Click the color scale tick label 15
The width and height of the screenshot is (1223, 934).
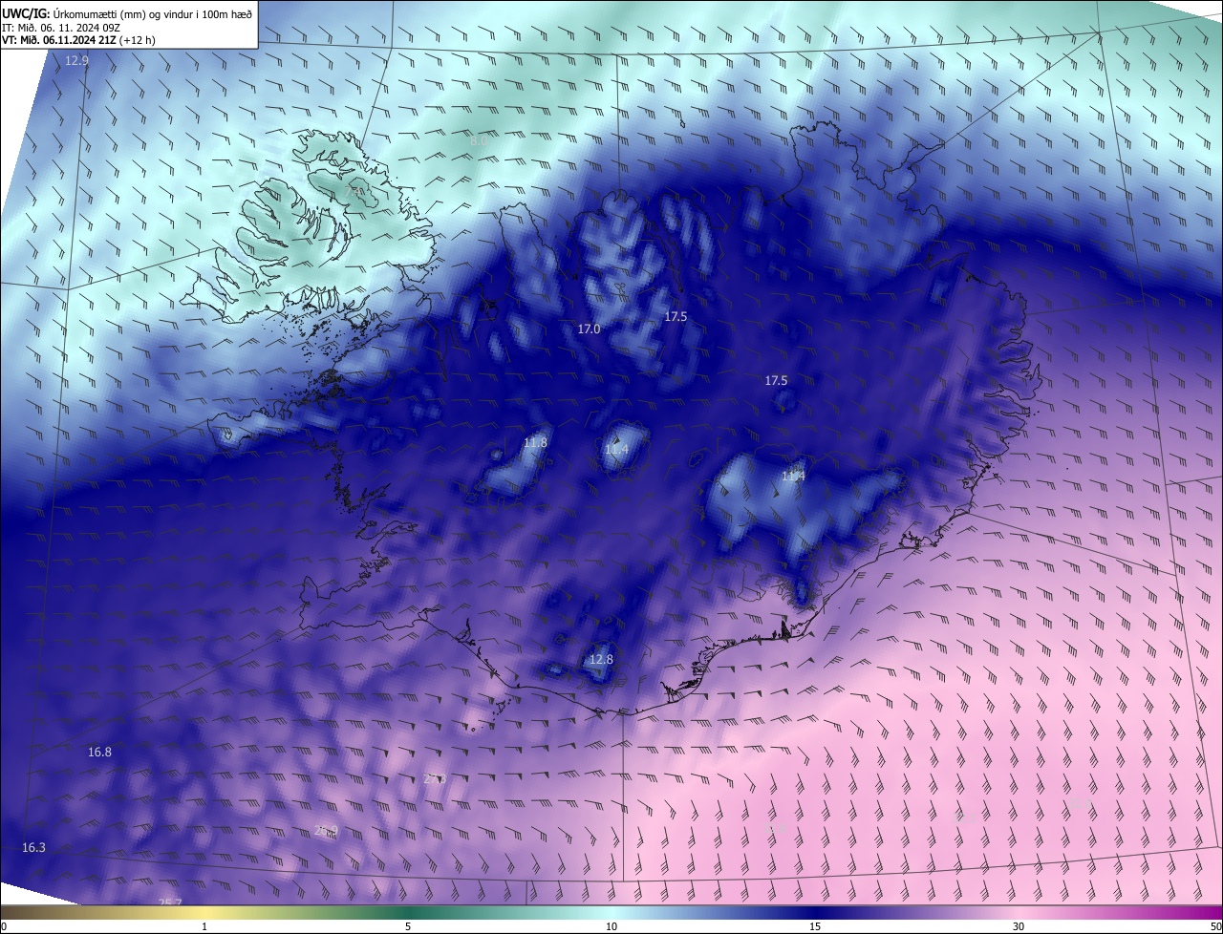click(x=815, y=926)
